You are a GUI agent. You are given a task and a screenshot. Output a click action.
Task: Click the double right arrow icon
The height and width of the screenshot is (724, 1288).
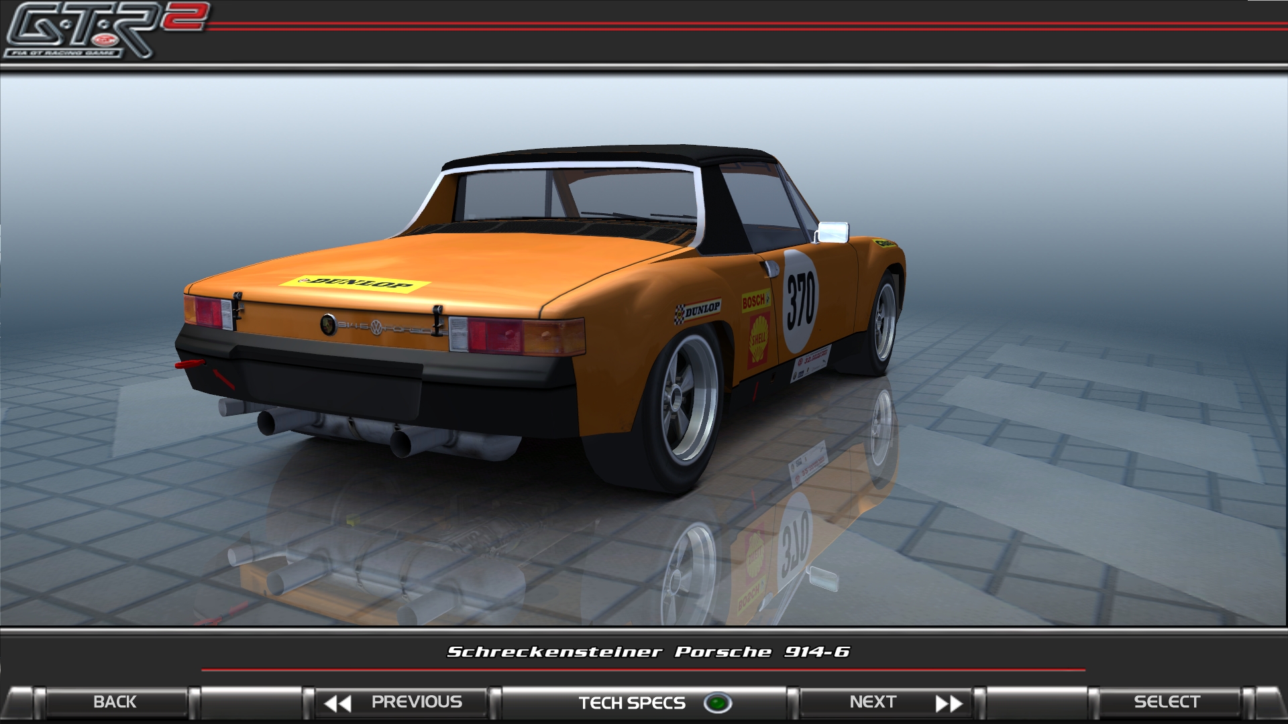click(x=949, y=703)
